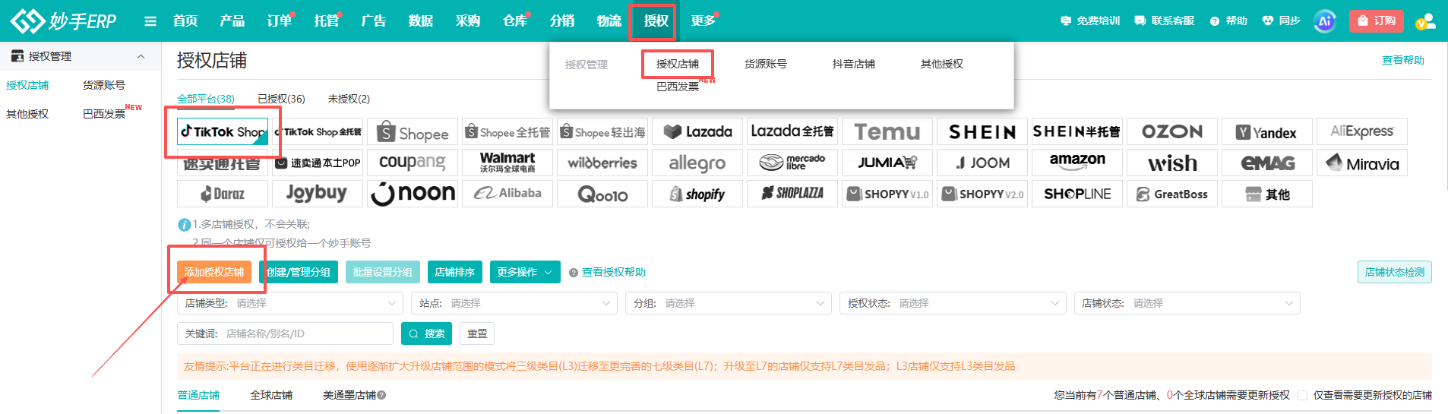Choose the Yandex platform tile
Screen dimensions: 1448x414
[1267, 131]
